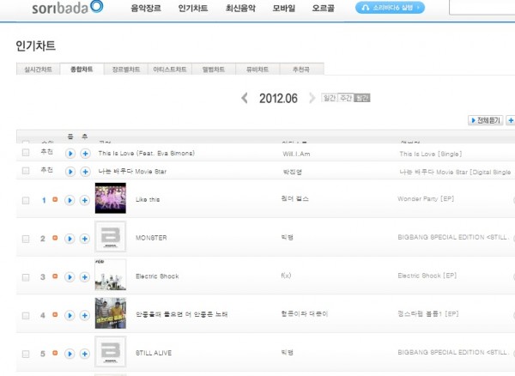
Task: Add Like this to playlist
Action: pos(85,200)
